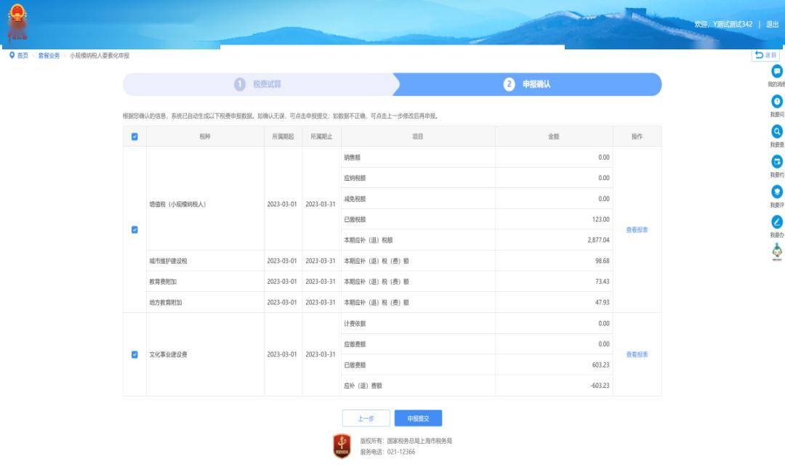Click the 我要问 question icon in sidebar
The width and height of the screenshot is (785, 472).
[x=776, y=102]
